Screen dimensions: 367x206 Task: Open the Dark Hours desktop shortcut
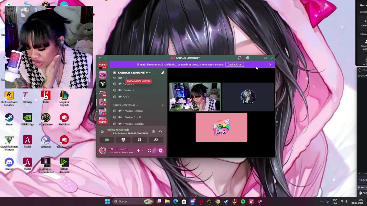(46, 166)
